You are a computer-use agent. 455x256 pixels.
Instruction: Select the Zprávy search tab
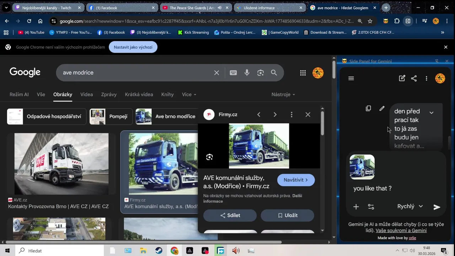coord(109,95)
